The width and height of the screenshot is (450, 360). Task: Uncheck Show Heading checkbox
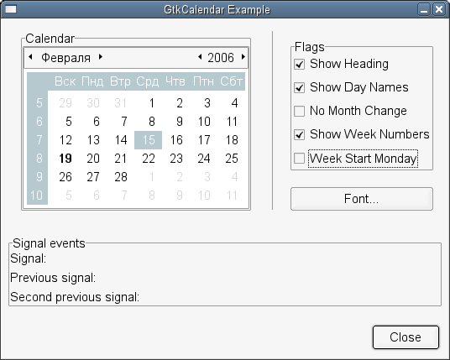[x=300, y=64]
